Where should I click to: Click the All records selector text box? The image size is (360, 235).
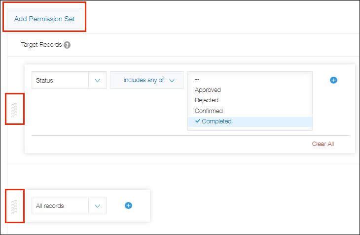point(60,206)
